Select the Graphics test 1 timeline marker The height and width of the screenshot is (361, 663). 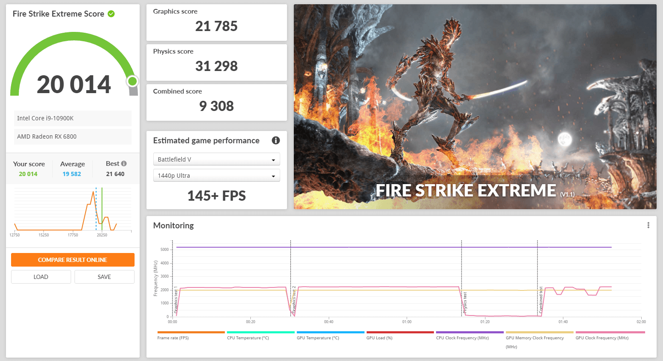[x=176, y=299]
